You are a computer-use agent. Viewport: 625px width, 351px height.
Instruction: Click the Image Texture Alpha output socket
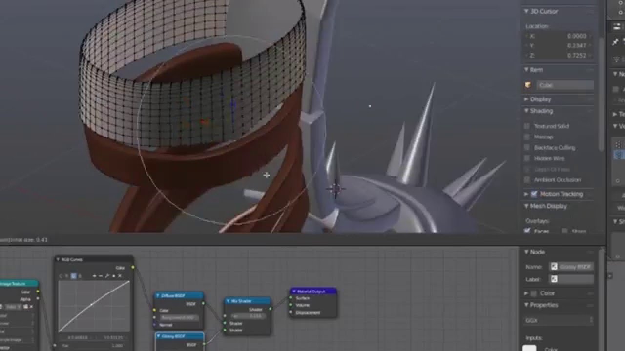point(38,298)
